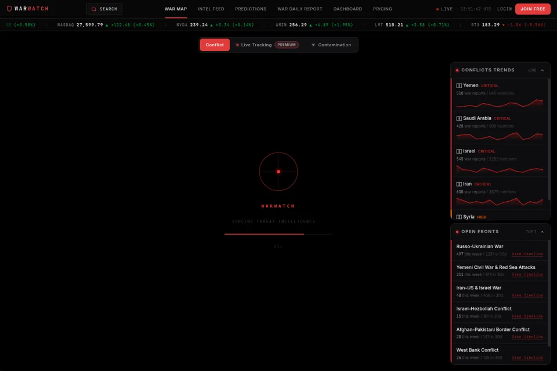This screenshot has width=557, height=371.
Task: Click the Israel trend sparkline chart
Action: point(500,169)
